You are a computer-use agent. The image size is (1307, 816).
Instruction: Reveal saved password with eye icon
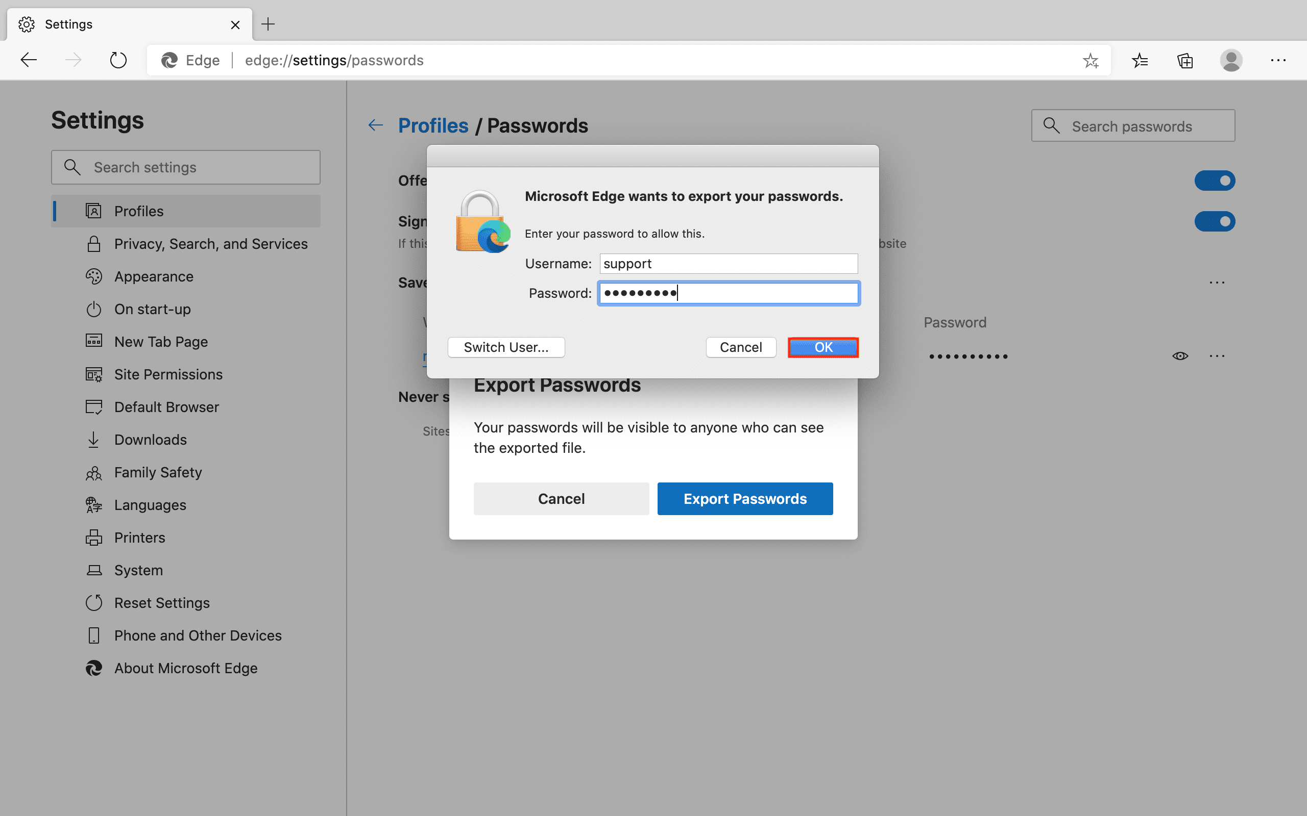tap(1180, 356)
